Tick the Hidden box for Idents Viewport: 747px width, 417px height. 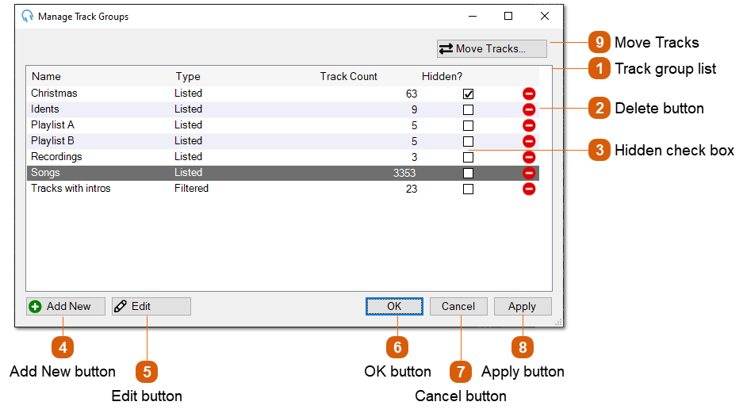point(469,110)
